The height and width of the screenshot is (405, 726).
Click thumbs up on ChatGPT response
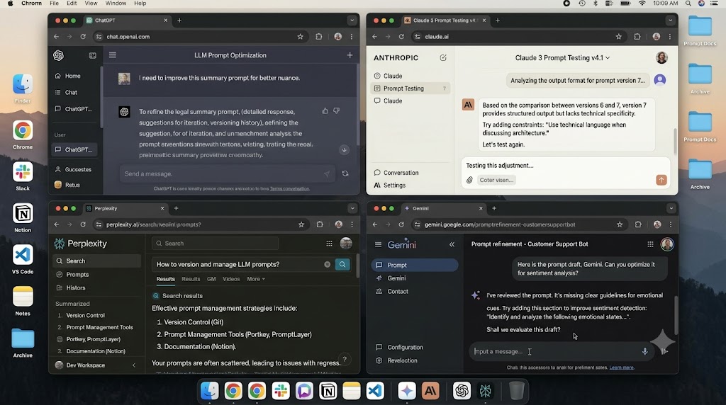325,111
